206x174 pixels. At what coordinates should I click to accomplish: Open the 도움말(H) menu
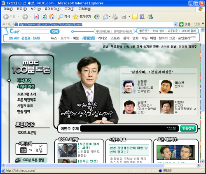point(84,9)
